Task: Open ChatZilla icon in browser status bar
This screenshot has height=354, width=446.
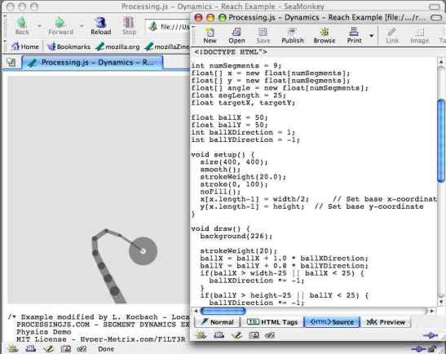Action: pos(82,349)
